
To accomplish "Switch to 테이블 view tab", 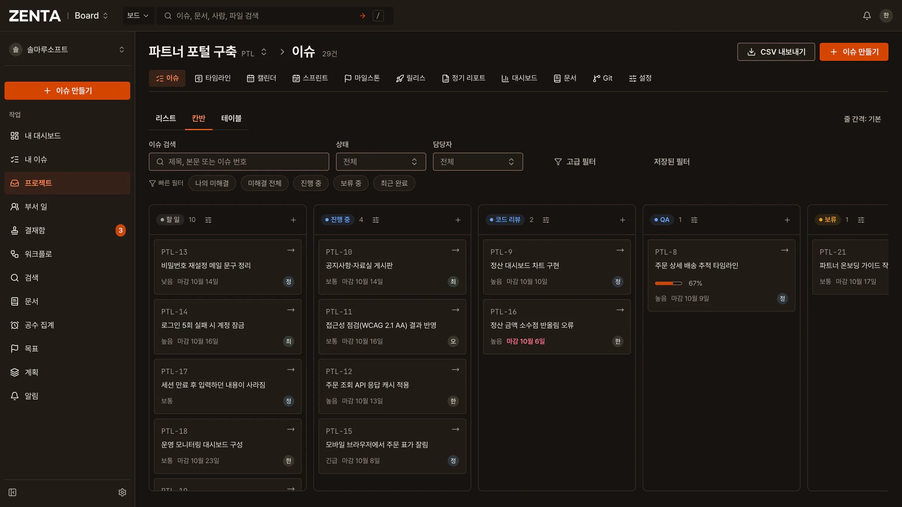I will (231, 118).
